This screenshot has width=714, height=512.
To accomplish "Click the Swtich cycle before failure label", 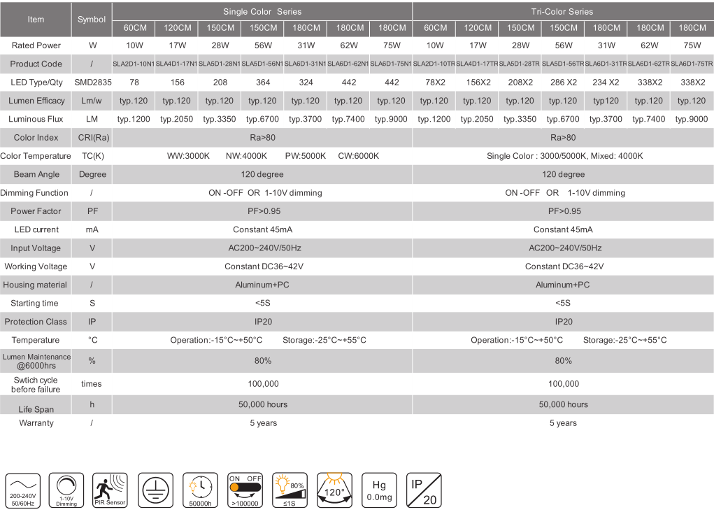I will coord(36,385).
